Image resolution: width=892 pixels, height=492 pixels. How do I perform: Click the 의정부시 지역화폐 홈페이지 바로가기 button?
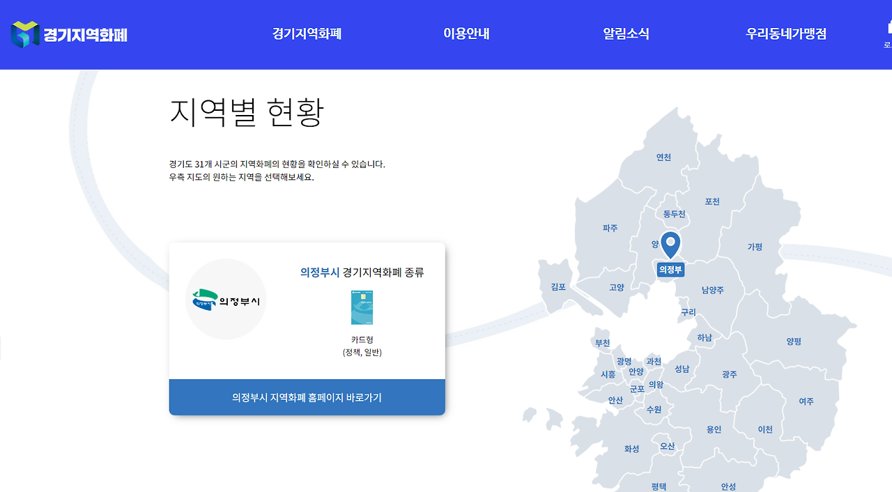click(x=307, y=397)
